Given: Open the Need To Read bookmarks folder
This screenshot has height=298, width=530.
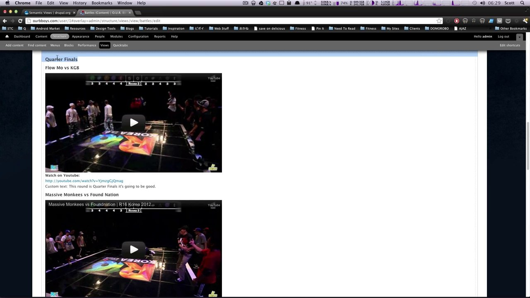Looking at the screenshot, I should 342,29.
